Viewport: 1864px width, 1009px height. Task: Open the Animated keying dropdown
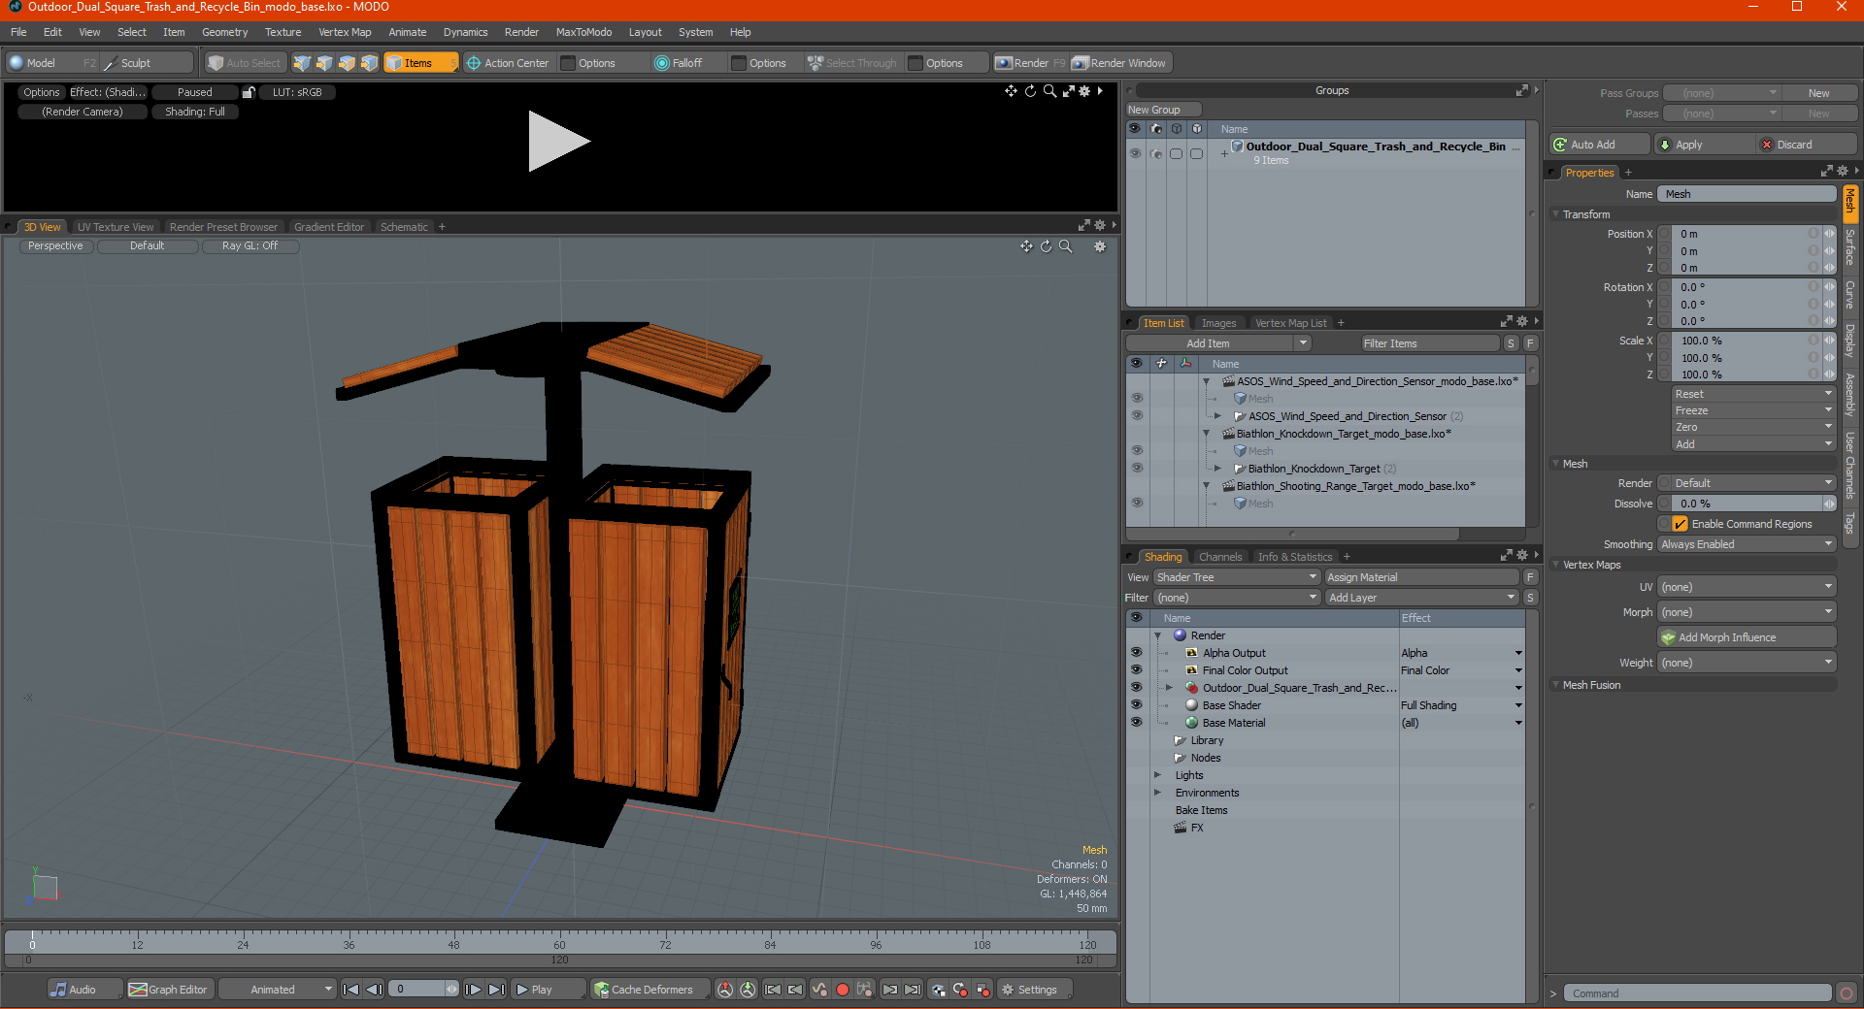[278, 990]
